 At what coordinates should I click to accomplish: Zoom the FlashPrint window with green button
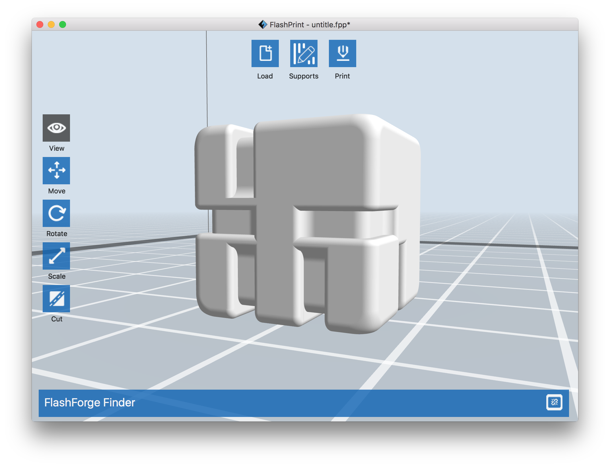pos(63,24)
